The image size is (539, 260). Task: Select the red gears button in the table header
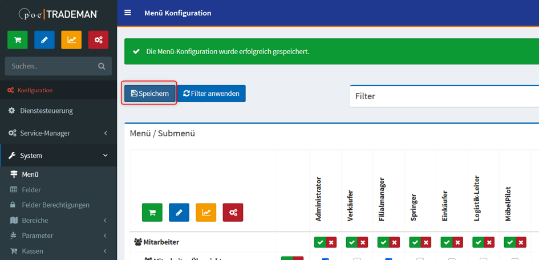pos(233,213)
